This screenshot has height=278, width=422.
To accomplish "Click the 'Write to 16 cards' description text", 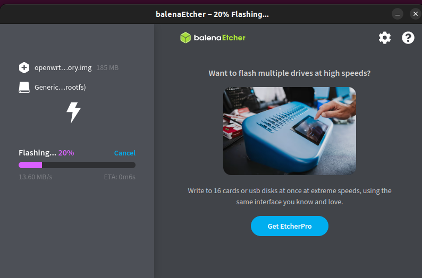I will (x=290, y=196).
